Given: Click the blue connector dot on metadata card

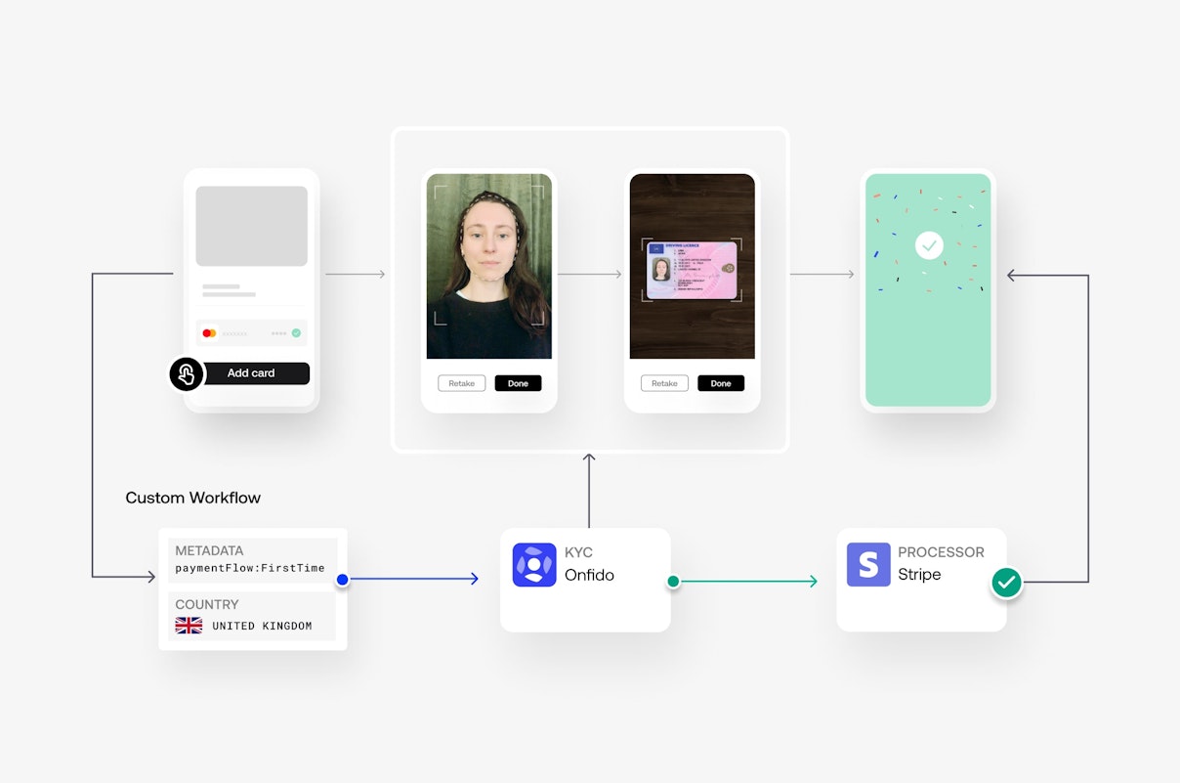Looking at the screenshot, I should (342, 580).
